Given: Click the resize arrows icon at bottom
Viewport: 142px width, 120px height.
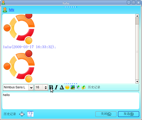Looking at the screenshot, I should (x=22, y=114).
